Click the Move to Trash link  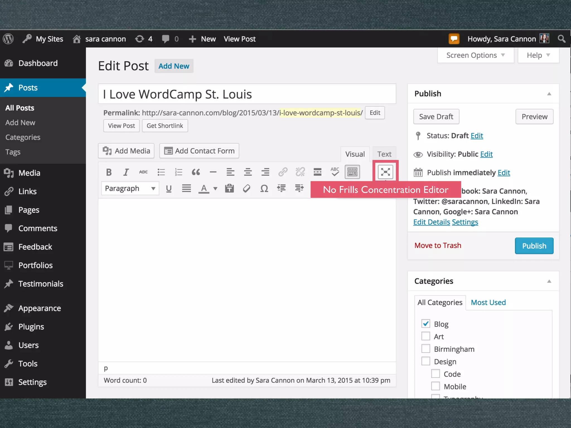pos(438,245)
